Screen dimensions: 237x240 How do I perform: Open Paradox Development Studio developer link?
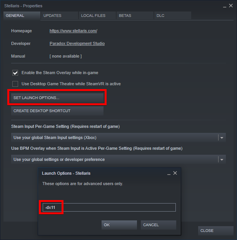pyautogui.click(x=77, y=44)
